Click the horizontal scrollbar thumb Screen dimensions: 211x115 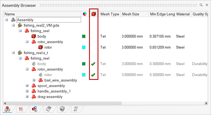pyautogui.click(x=64, y=103)
